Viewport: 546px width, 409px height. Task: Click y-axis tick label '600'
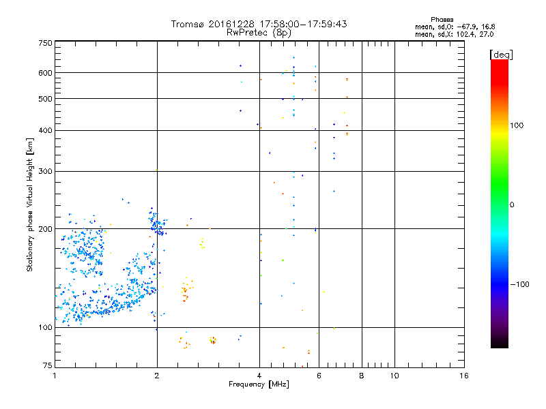point(45,73)
